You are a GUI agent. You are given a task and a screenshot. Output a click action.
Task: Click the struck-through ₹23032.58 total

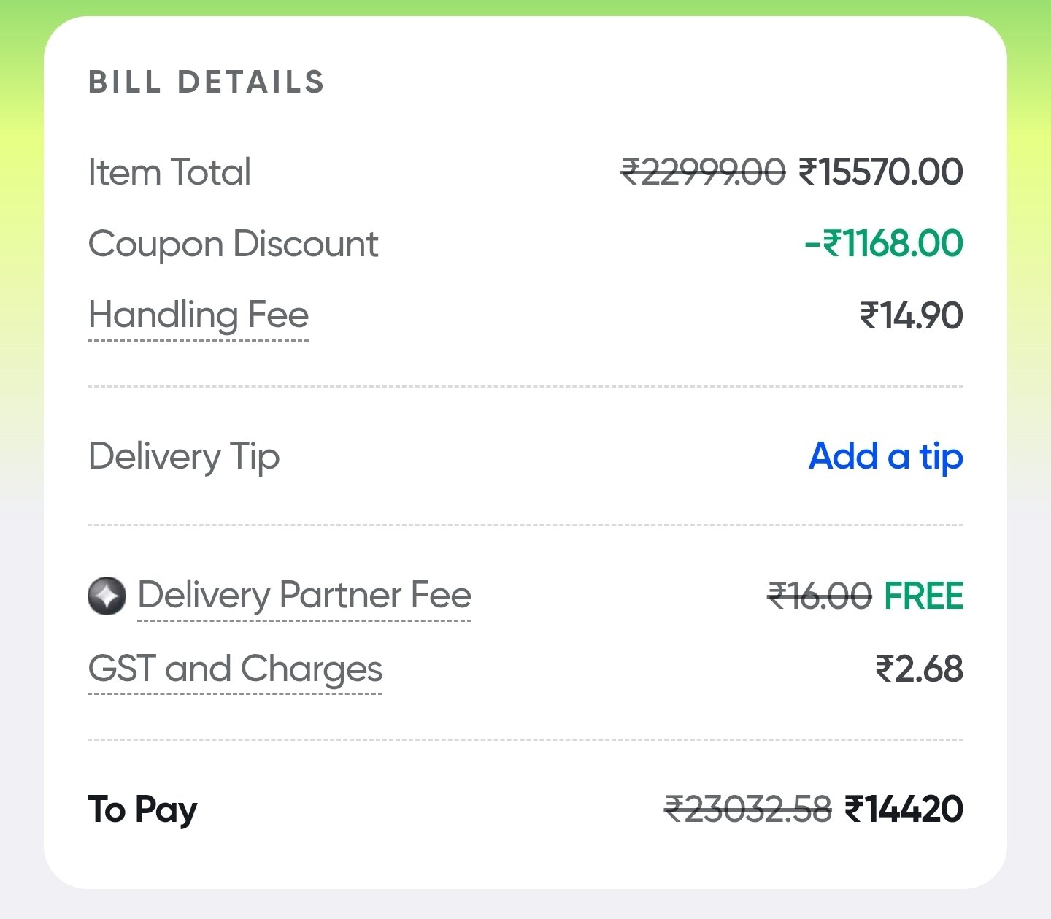coord(747,810)
